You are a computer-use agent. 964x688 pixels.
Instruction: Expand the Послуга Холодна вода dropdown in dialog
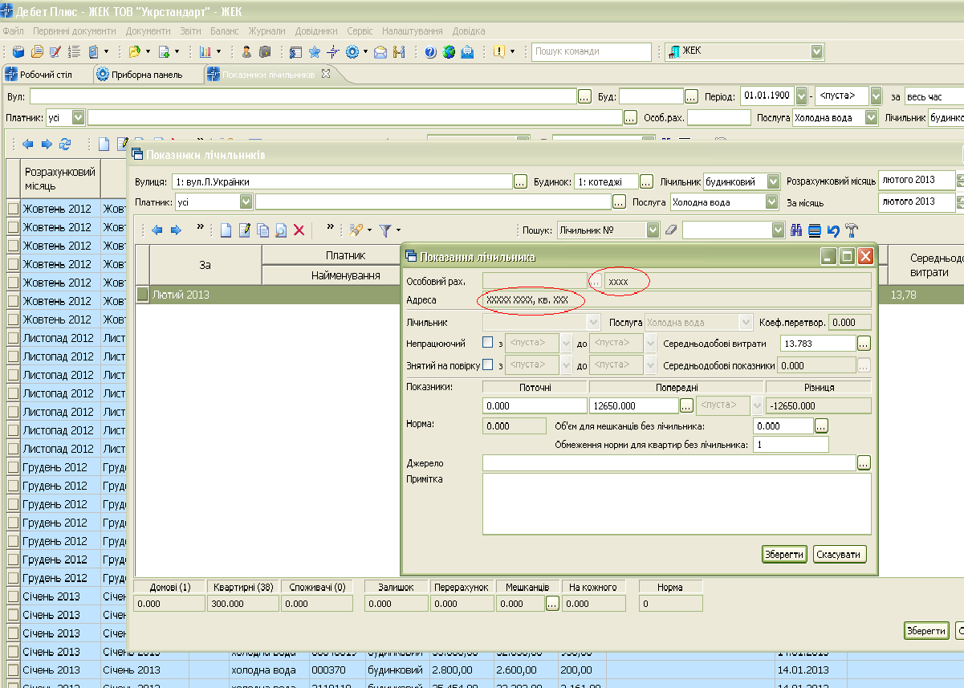(772, 202)
